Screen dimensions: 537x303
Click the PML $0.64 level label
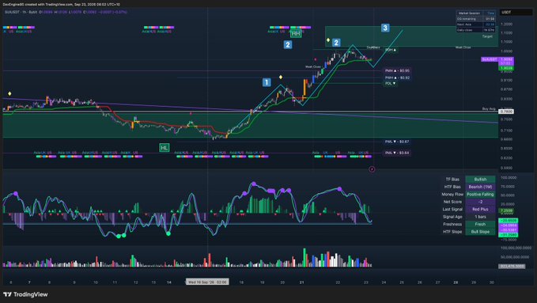[x=397, y=153]
